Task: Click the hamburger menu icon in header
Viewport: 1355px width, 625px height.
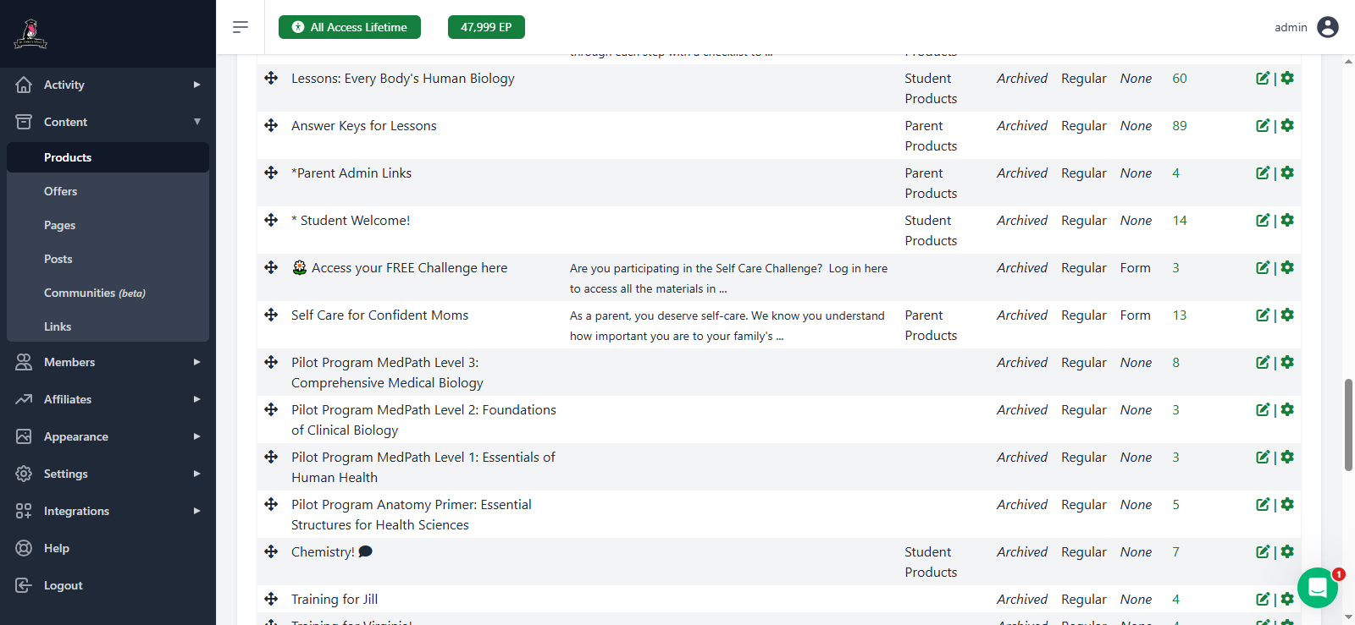Action: pyautogui.click(x=241, y=27)
